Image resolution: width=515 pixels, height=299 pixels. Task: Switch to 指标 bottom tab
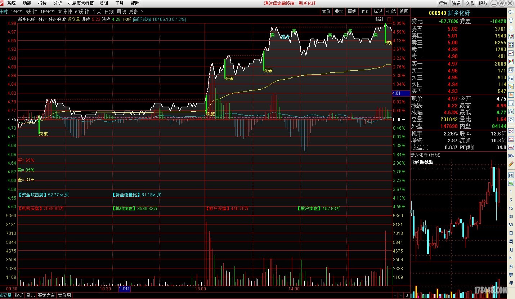19,295
